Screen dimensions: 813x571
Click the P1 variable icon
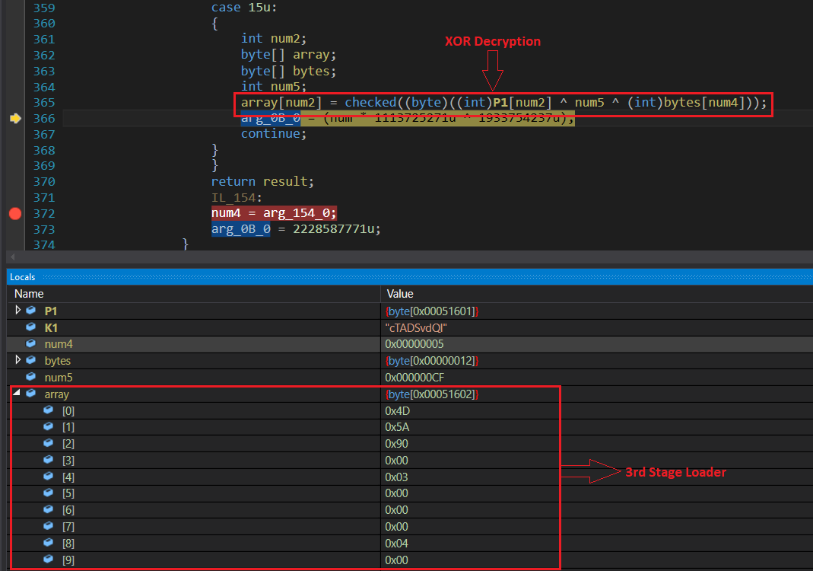pyautogui.click(x=31, y=311)
